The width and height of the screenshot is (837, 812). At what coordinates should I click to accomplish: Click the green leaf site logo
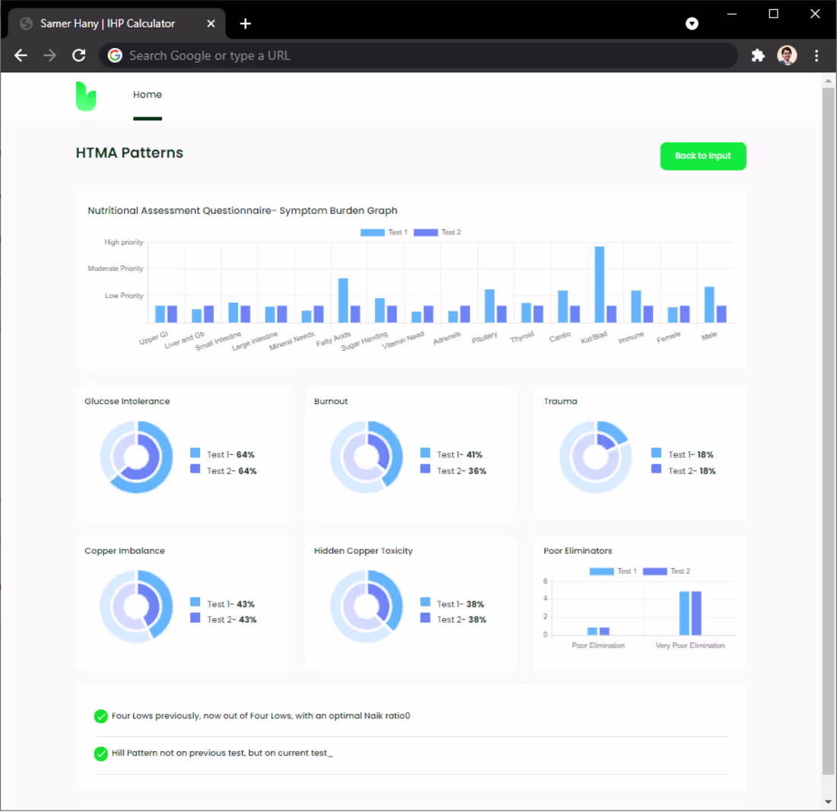(x=85, y=96)
